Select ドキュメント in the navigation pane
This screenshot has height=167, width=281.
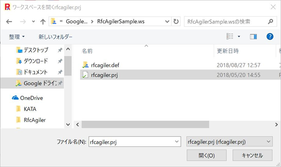coord(36,72)
